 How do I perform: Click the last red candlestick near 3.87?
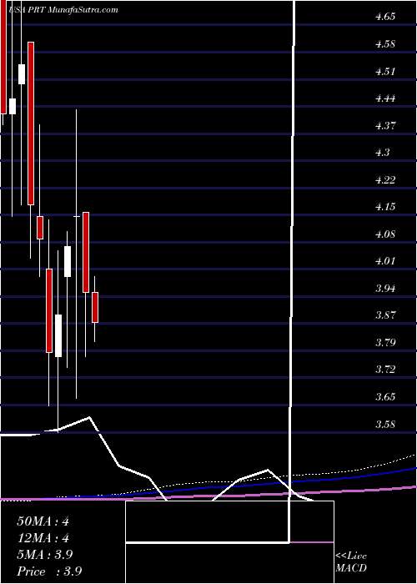[95, 307]
